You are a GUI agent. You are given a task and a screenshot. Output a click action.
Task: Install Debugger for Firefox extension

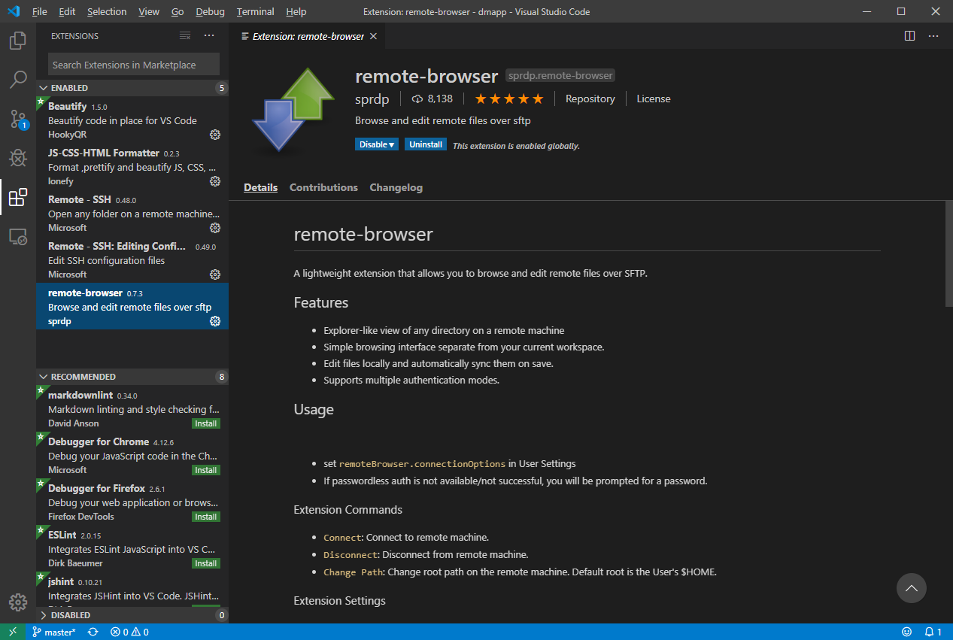coord(206,517)
